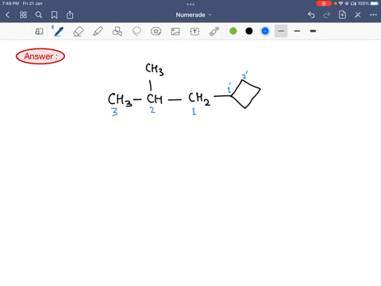Choose the black pen color
Image resolution: width=381 pixels, height=286 pixels.
point(249,31)
